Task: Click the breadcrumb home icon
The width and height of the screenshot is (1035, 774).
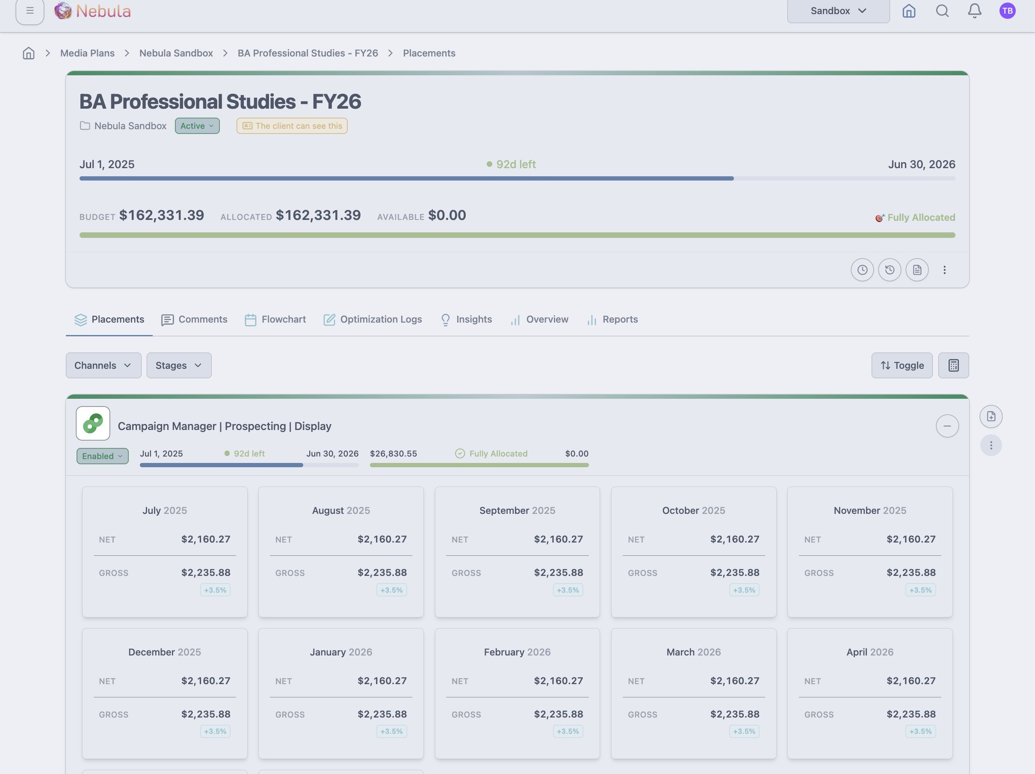Action: coord(29,53)
